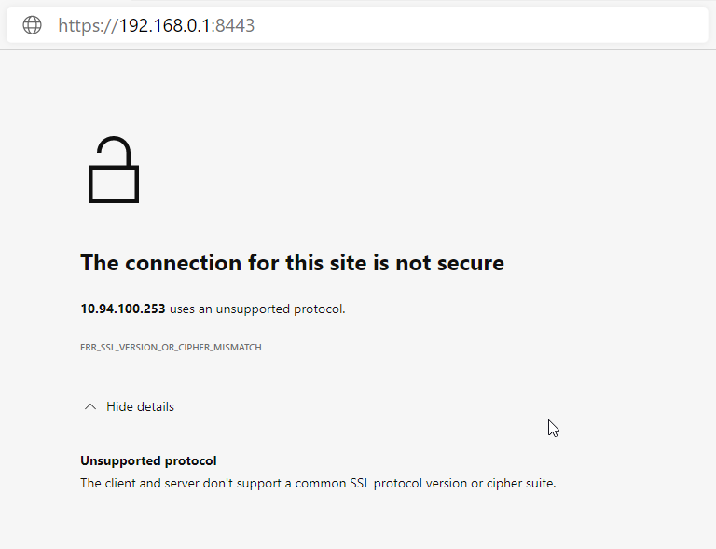This screenshot has height=549, width=716.
Task: Click the bold 10.94.100.253 address
Action: tap(123, 309)
